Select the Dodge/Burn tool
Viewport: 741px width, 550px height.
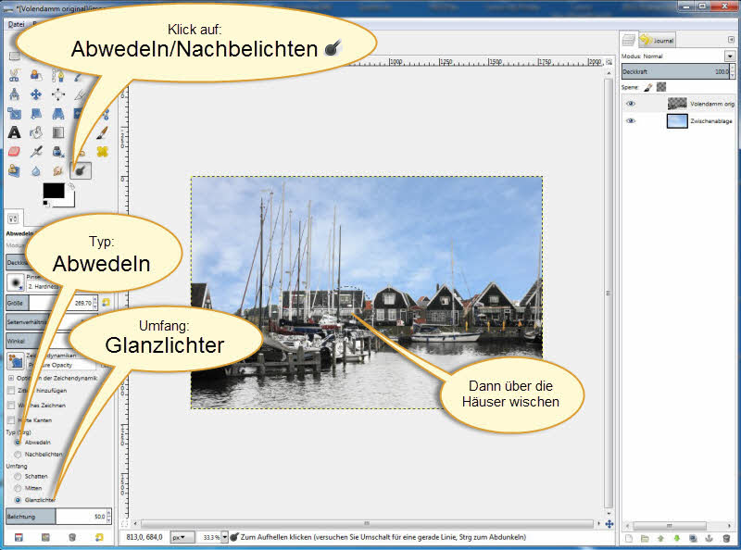pos(81,170)
